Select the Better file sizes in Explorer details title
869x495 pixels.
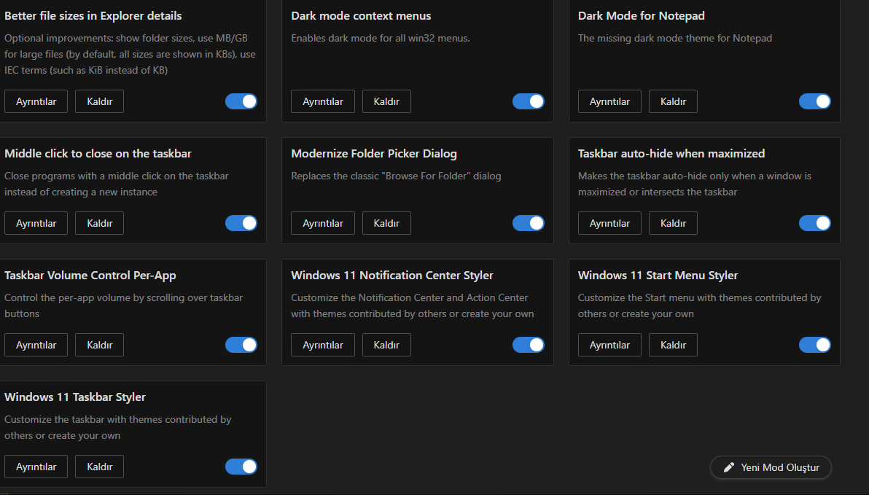coord(93,16)
